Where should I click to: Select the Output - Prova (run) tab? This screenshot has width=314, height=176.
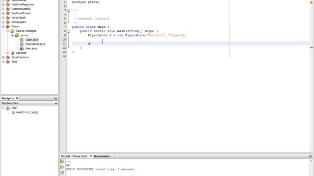point(74,156)
